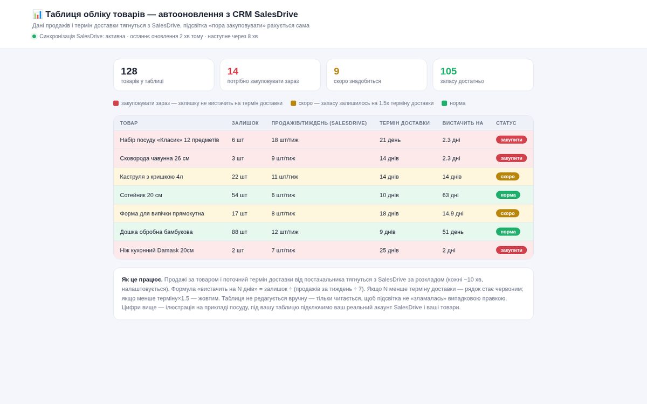647x404 pixels.
Task: Click the 'Залишок' column header
Action: [245, 123]
